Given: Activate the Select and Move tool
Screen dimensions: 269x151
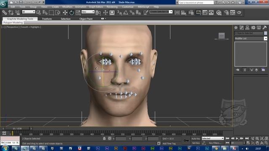Looking at the screenshot, I should click(65, 13).
